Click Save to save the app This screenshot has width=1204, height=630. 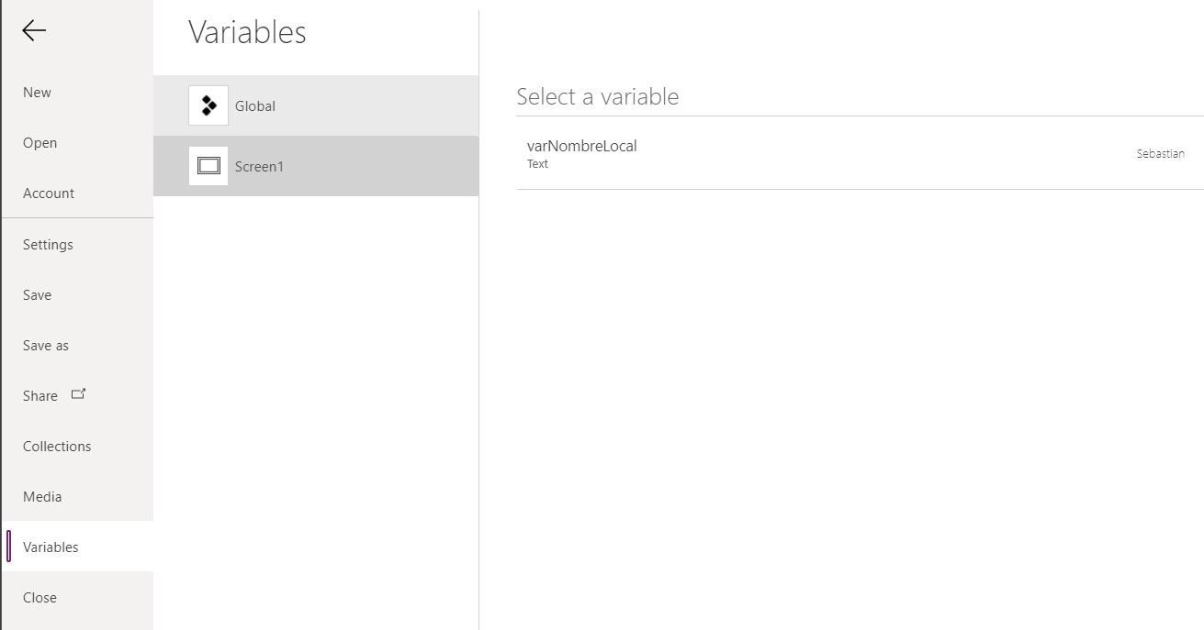[37, 294]
